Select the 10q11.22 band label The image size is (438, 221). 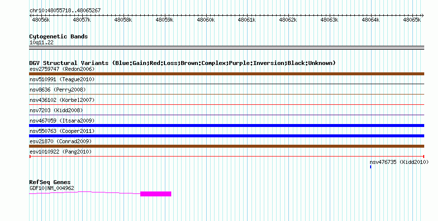41,42
